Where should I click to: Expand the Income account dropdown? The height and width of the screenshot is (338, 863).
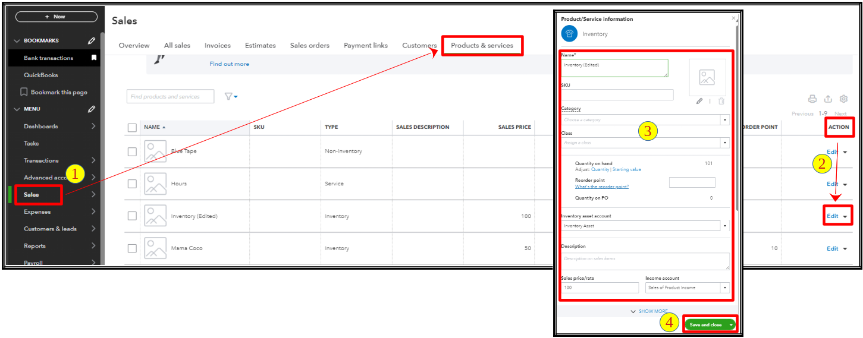click(724, 288)
